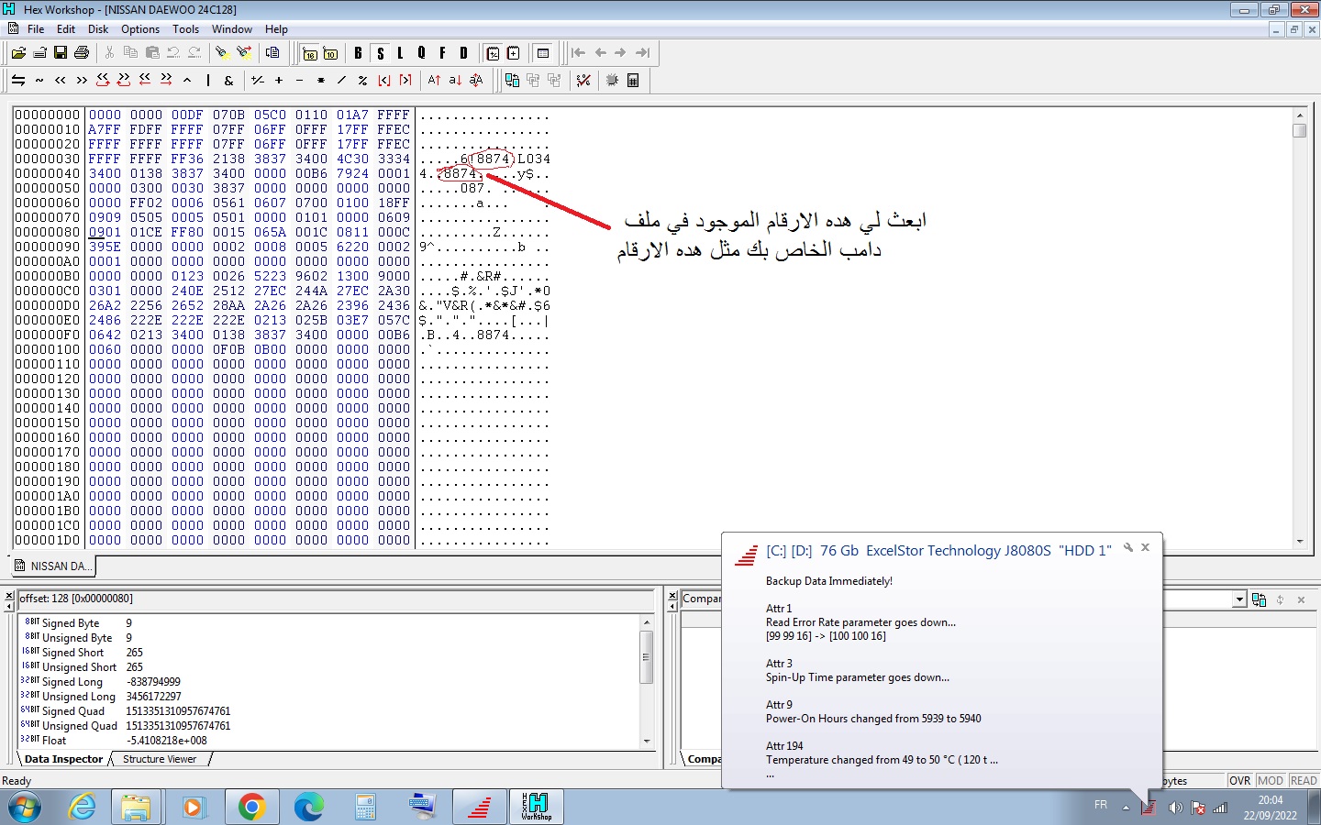Click the volume speaker tray icon
Screen dimensions: 1321x825
tap(1175, 808)
